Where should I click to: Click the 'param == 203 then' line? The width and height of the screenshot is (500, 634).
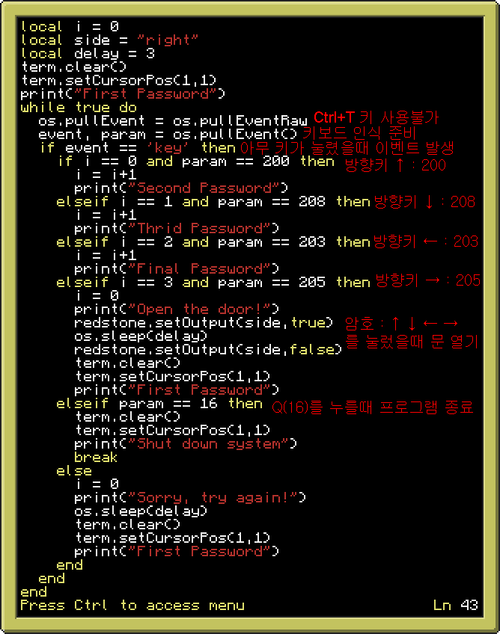point(213,242)
